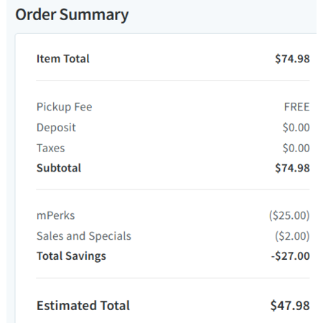Viewport: 323px width, 323px height.
Task: Click the FREE pickup fee value
Action: point(296,107)
